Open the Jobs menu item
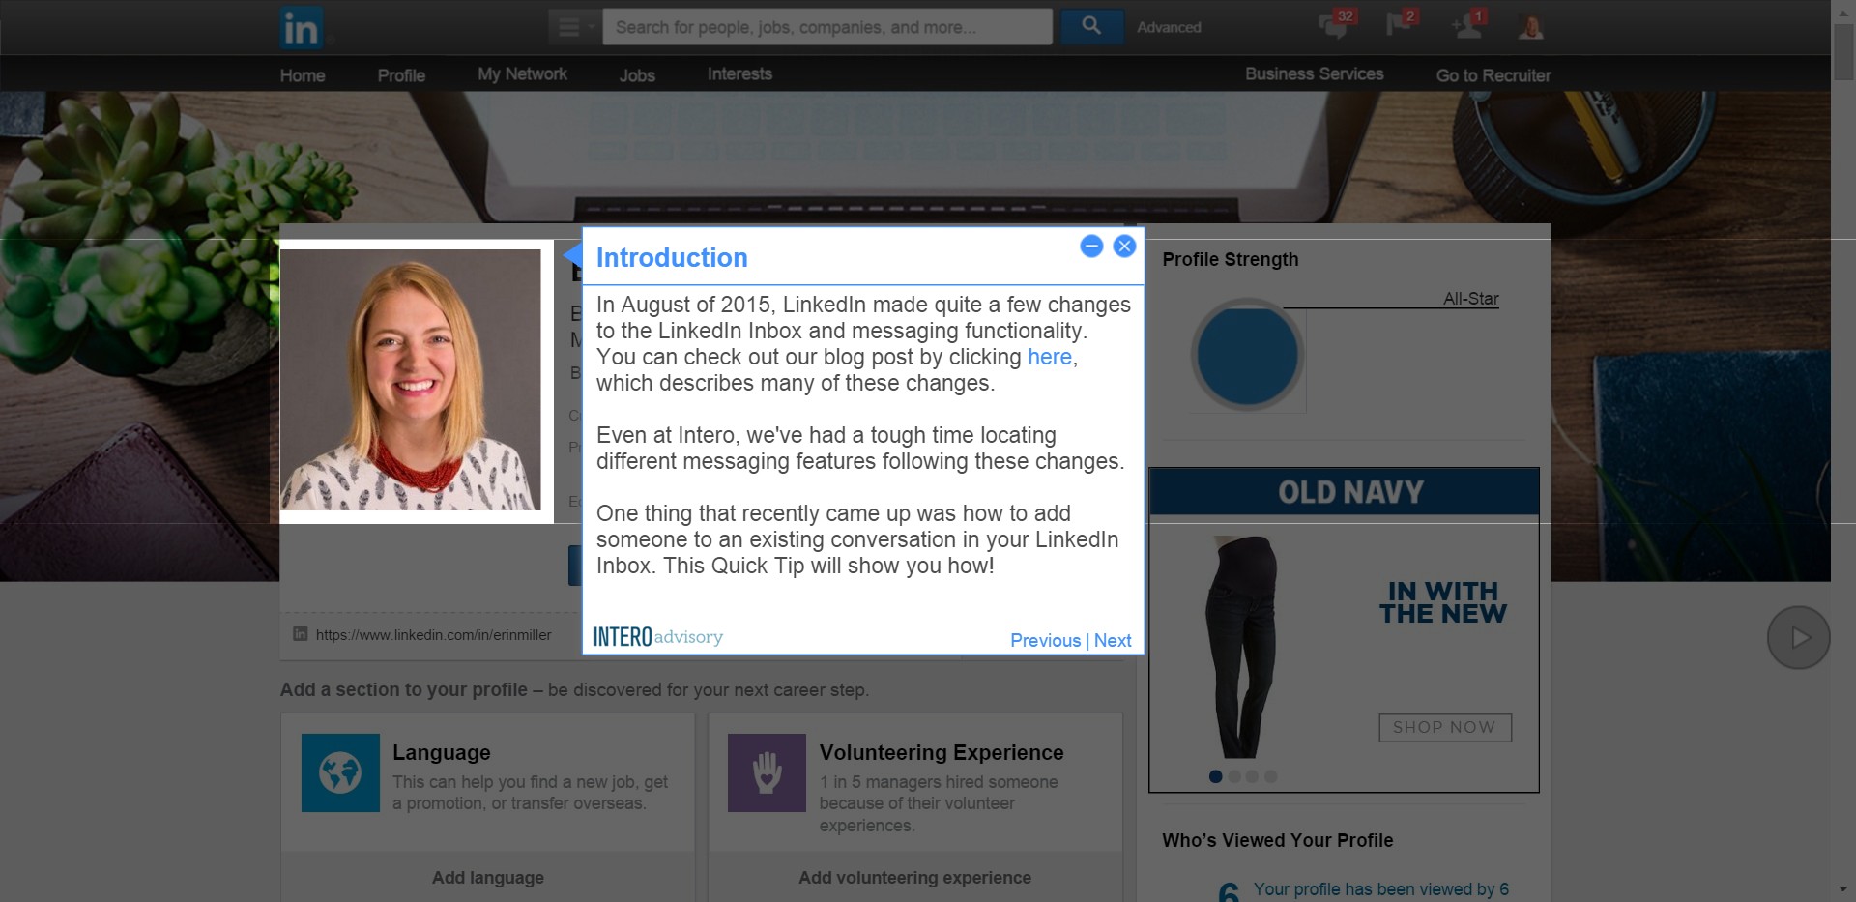The height and width of the screenshot is (902, 1856). click(637, 75)
